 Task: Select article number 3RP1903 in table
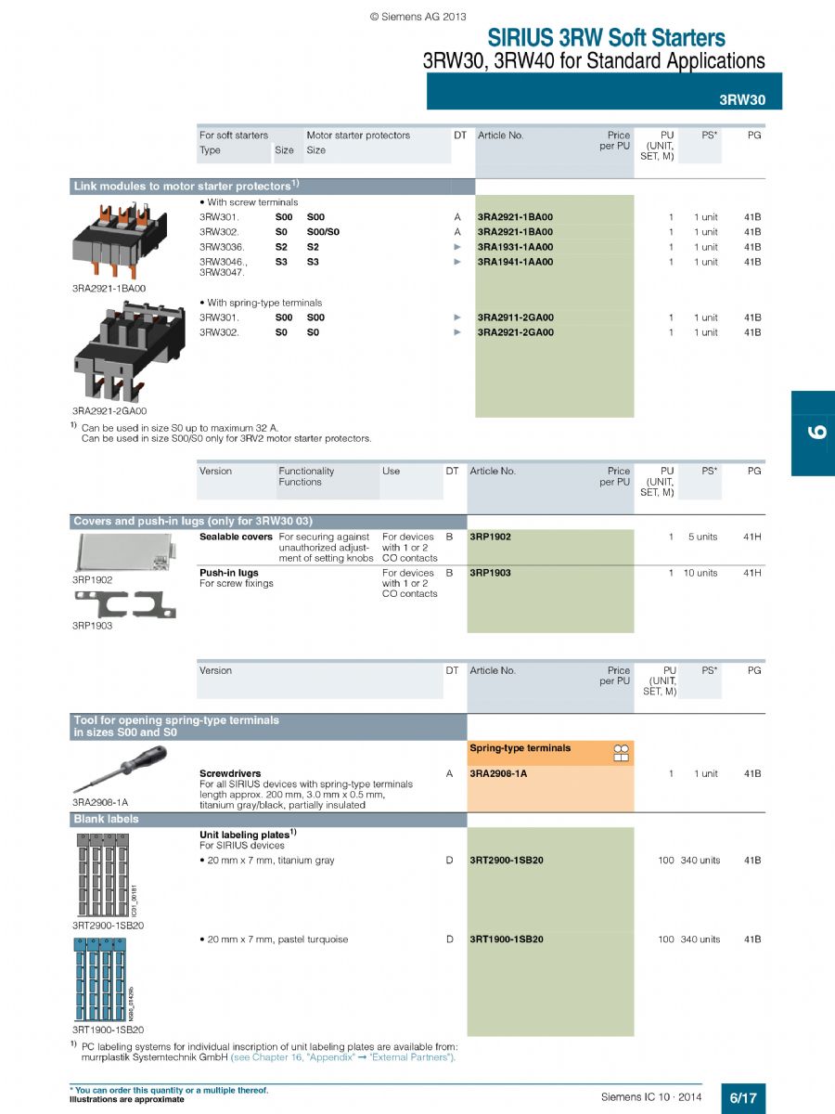(490, 573)
